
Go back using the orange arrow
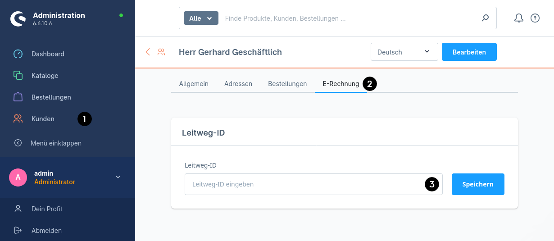pyautogui.click(x=148, y=52)
